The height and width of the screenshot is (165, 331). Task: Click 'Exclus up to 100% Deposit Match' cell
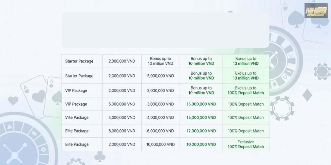pyautogui.click(x=246, y=90)
